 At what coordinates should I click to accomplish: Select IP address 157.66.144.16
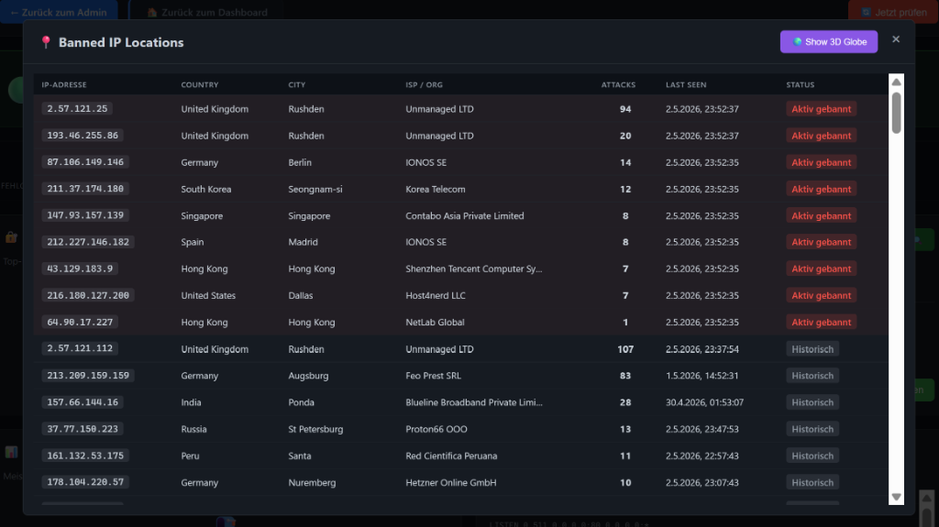tap(83, 401)
